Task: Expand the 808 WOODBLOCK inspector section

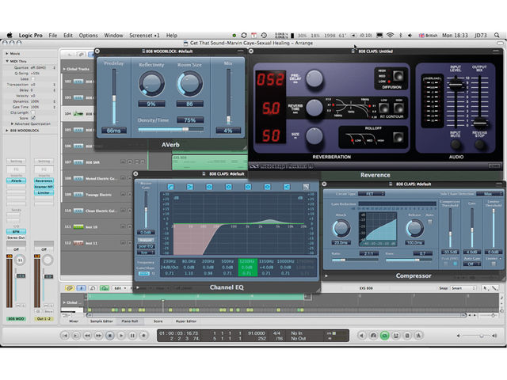Action: click(x=7, y=130)
